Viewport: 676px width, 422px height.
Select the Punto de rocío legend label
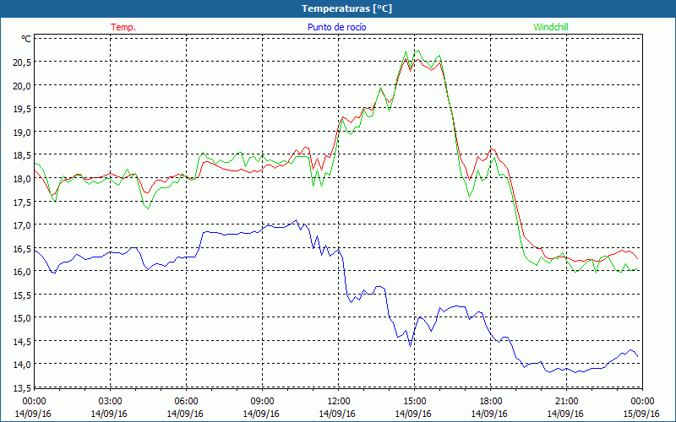point(336,27)
